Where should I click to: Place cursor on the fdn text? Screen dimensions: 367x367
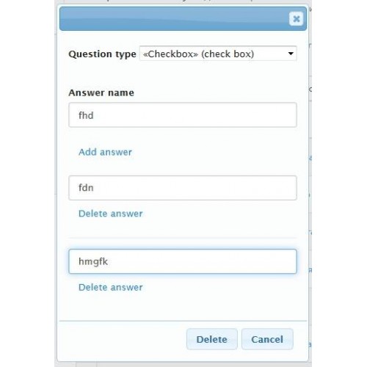(x=86, y=188)
